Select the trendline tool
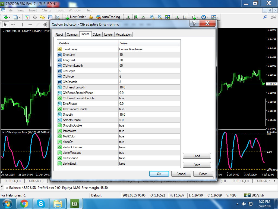 coord(38,24)
